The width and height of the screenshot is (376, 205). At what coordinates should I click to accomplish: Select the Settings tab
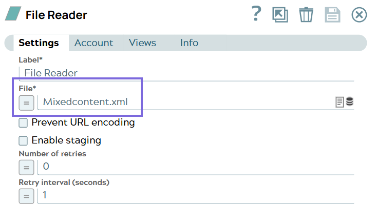pyautogui.click(x=39, y=43)
